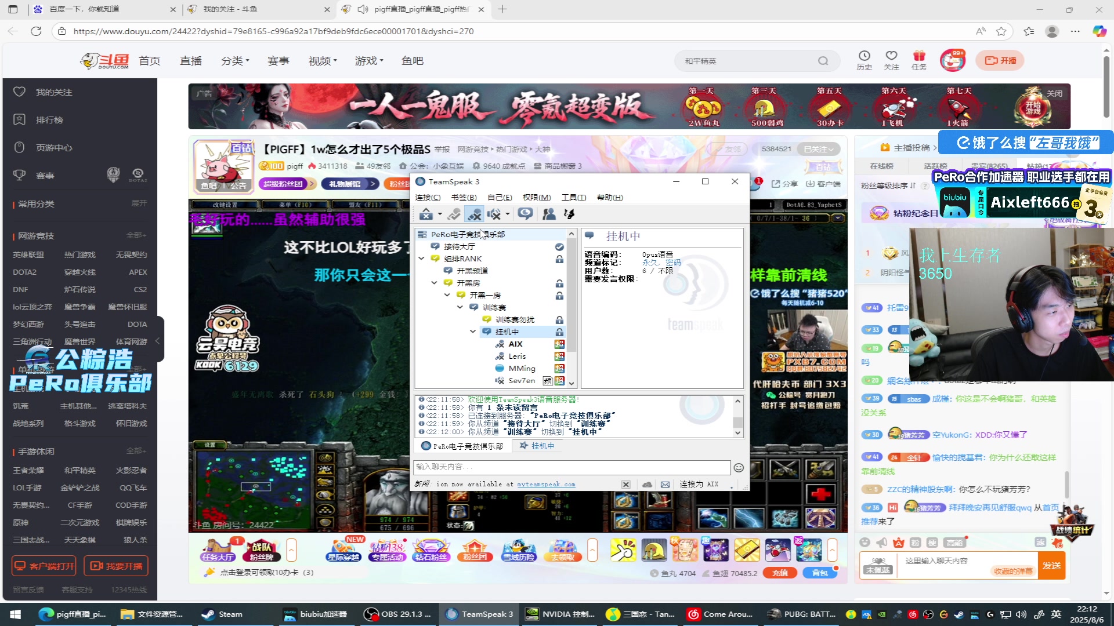Viewport: 1114px width, 626px height.
Task: Open TeamSpeak offline messages envelope icon
Action: [665, 485]
